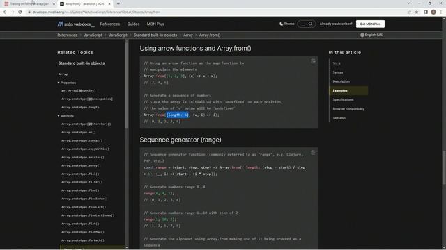Jump to Try it section
Image resolution: width=446 pixels, height=250 pixels.
pyautogui.click(x=337, y=63)
